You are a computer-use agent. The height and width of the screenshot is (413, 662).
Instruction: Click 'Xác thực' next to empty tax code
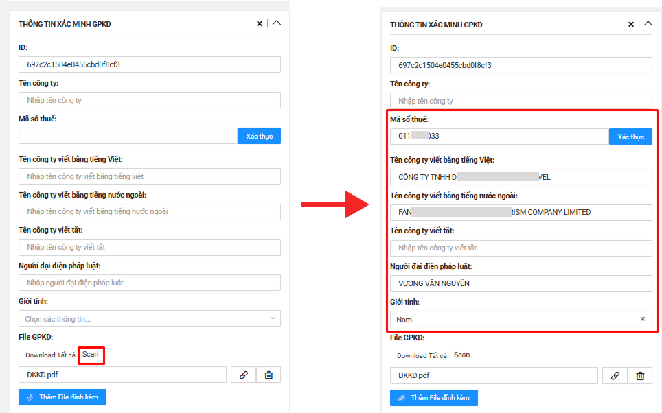point(259,136)
